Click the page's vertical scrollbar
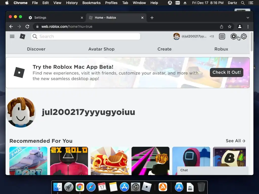This screenshot has height=194, width=259. point(252,42)
